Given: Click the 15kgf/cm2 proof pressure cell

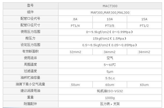Looking at the screenshot, I should [x=110, y=39].
